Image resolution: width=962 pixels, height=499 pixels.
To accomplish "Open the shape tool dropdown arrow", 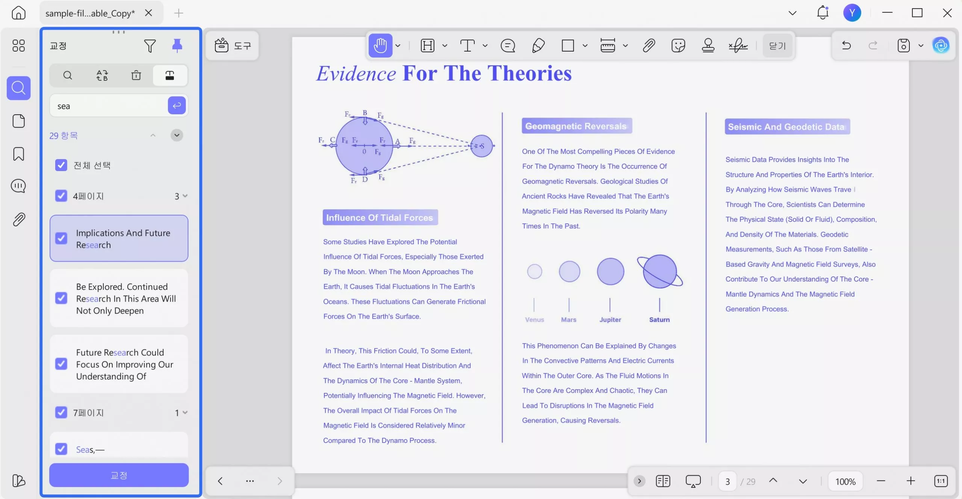I will pos(585,46).
